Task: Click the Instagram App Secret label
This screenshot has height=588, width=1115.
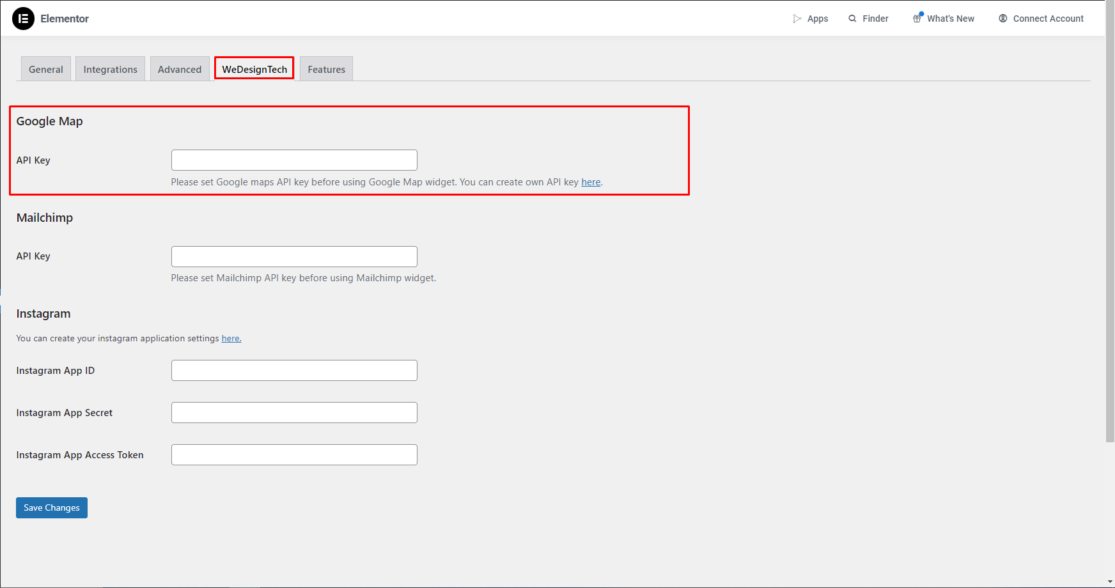Action: point(65,413)
